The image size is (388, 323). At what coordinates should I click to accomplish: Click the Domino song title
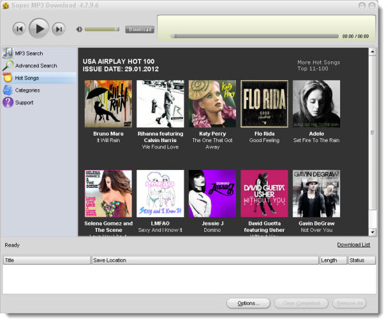[212, 230]
